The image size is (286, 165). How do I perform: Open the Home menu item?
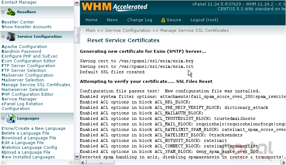[x=91, y=20]
